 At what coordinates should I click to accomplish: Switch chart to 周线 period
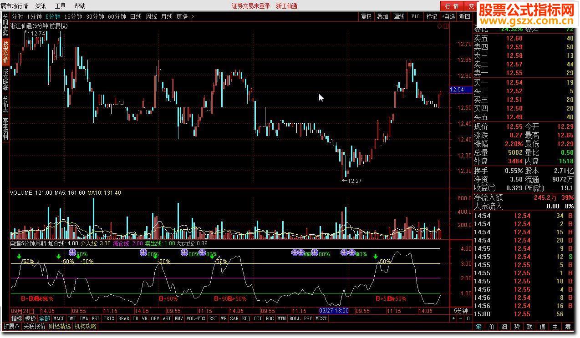click(151, 16)
